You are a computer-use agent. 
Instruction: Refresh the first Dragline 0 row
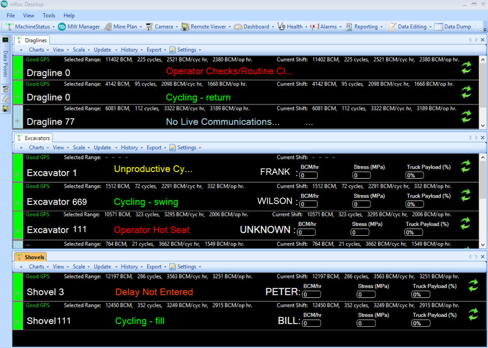point(466,68)
